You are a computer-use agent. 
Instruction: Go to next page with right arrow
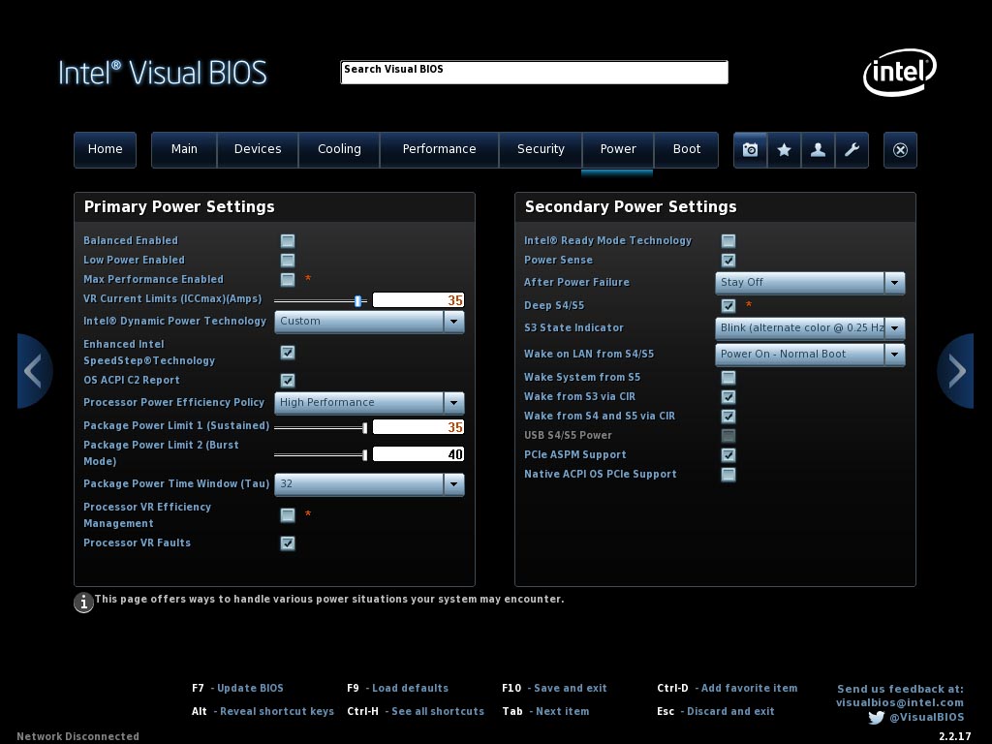pos(956,371)
